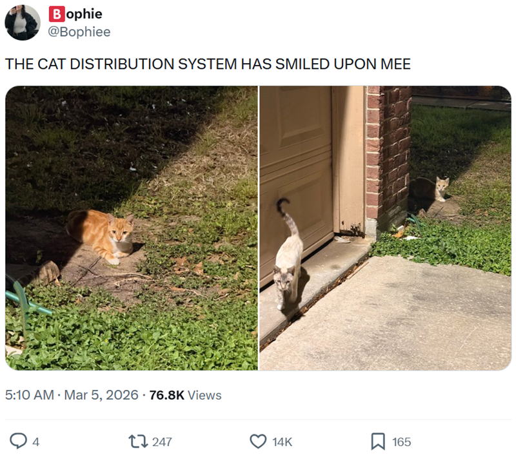The image size is (516, 455).
Task: Click the heart icon to like the post
Action: 258,442
